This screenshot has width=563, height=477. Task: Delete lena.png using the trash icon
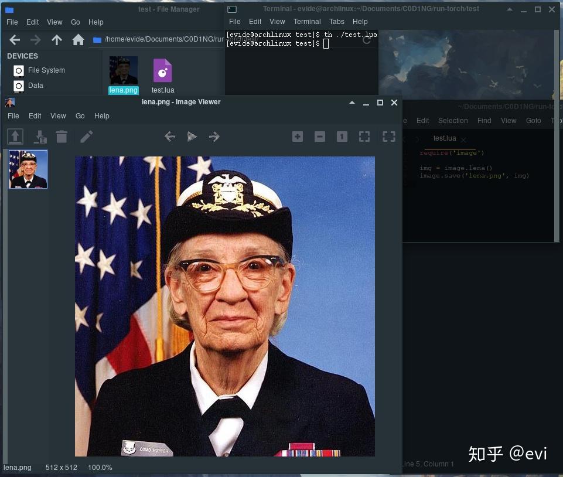62,137
